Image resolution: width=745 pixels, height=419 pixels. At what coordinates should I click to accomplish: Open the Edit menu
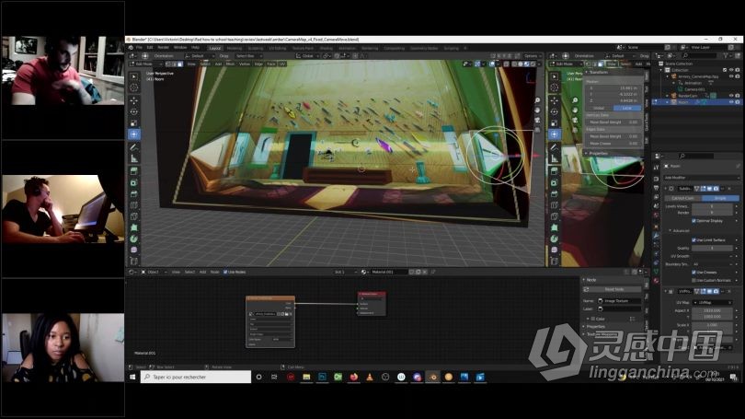(x=150, y=48)
